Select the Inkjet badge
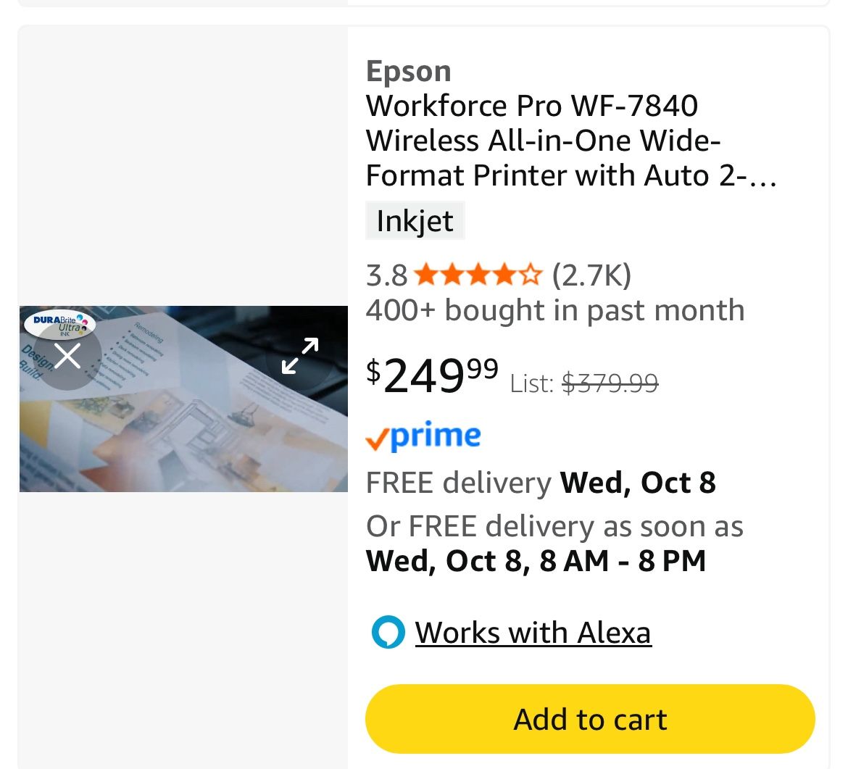This screenshot has width=848, height=769. tap(415, 221)
